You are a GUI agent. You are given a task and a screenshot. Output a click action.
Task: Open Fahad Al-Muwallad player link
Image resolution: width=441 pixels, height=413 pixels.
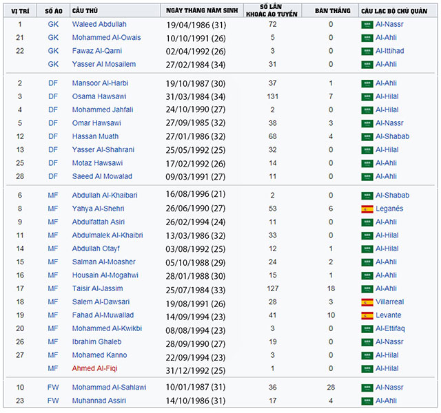pyautogui.click(x=103, y=315)
